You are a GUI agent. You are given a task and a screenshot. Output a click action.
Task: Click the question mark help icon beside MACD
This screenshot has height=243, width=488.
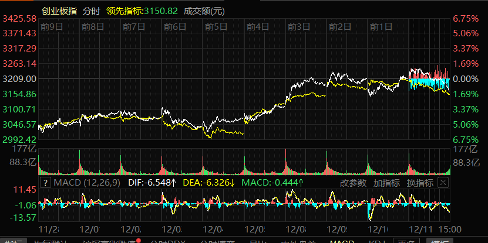[45, 183]
